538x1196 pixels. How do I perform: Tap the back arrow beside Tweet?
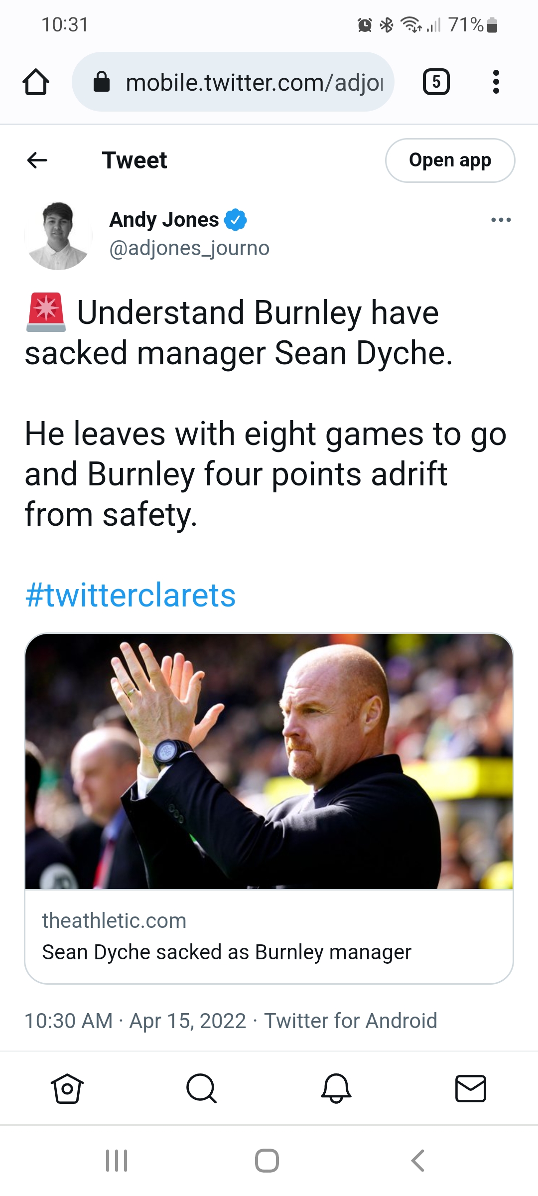pyautogui.click(x=37, y=160)
